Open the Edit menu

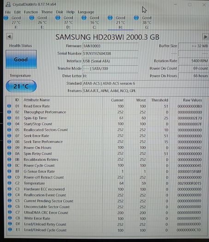pyautogui.click(x=17, y=12)
